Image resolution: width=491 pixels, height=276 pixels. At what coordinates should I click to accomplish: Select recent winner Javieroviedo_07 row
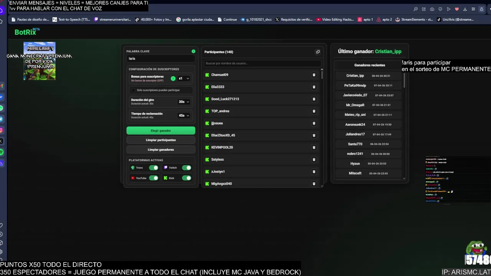point(369,95)
